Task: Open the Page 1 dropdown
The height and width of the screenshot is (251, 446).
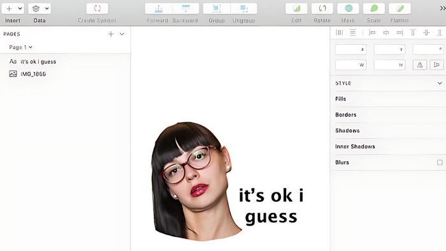Action: pos(20,47)
